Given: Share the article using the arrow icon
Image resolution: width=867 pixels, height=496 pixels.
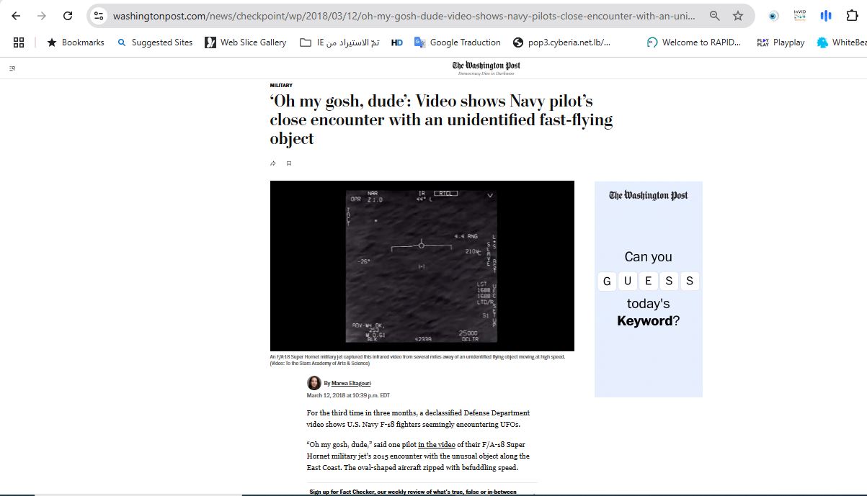Looking at the screenshot, I should (273, 163).
